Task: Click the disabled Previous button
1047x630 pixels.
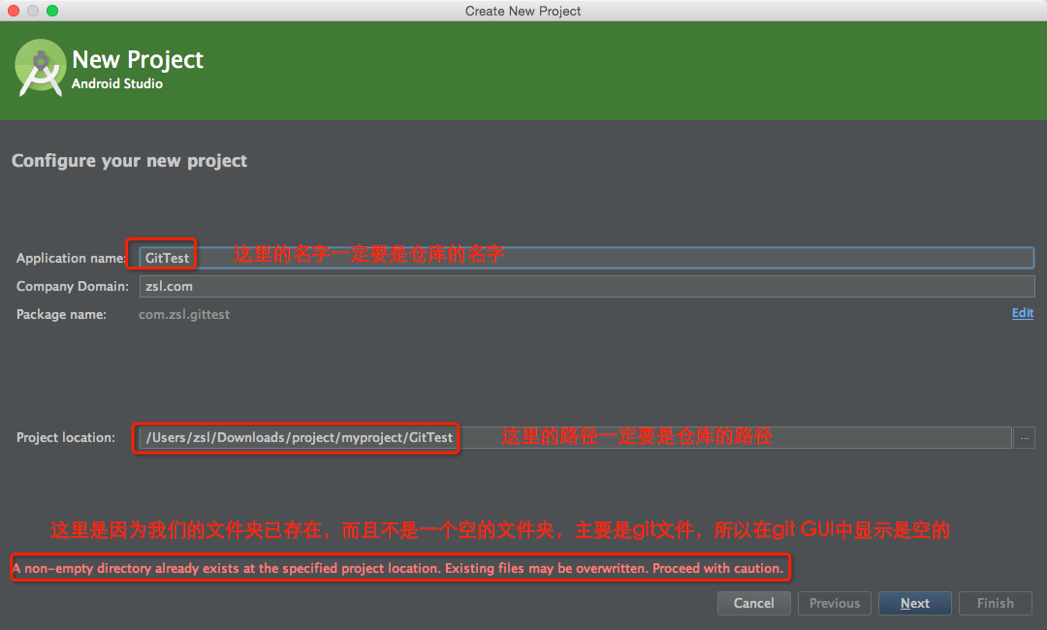Action: click(x=835, y=603)
